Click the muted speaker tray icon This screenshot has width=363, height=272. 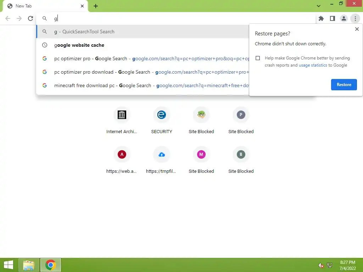(x=320, y=265)
